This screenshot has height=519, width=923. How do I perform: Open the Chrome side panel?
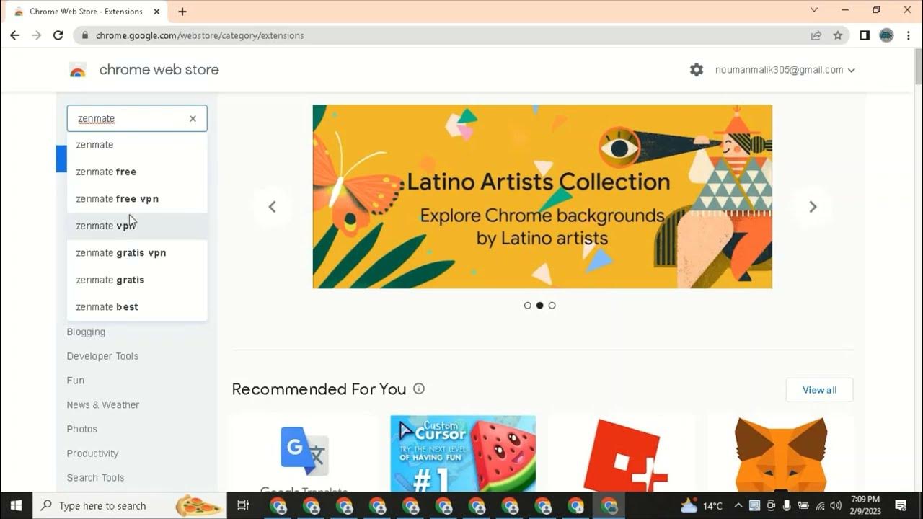tap(865, 35)
